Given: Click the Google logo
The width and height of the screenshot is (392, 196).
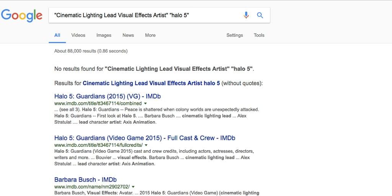Looking at the screenshot, I should pyautogui.click(x=22, y=15).
